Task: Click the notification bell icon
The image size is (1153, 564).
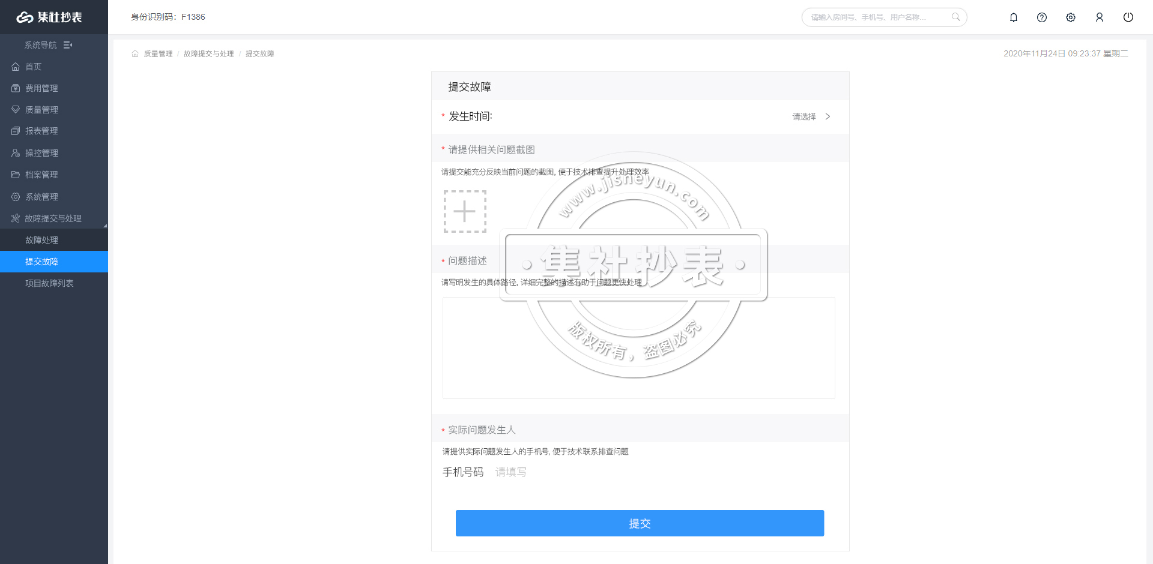Action: click(1013, 17)
